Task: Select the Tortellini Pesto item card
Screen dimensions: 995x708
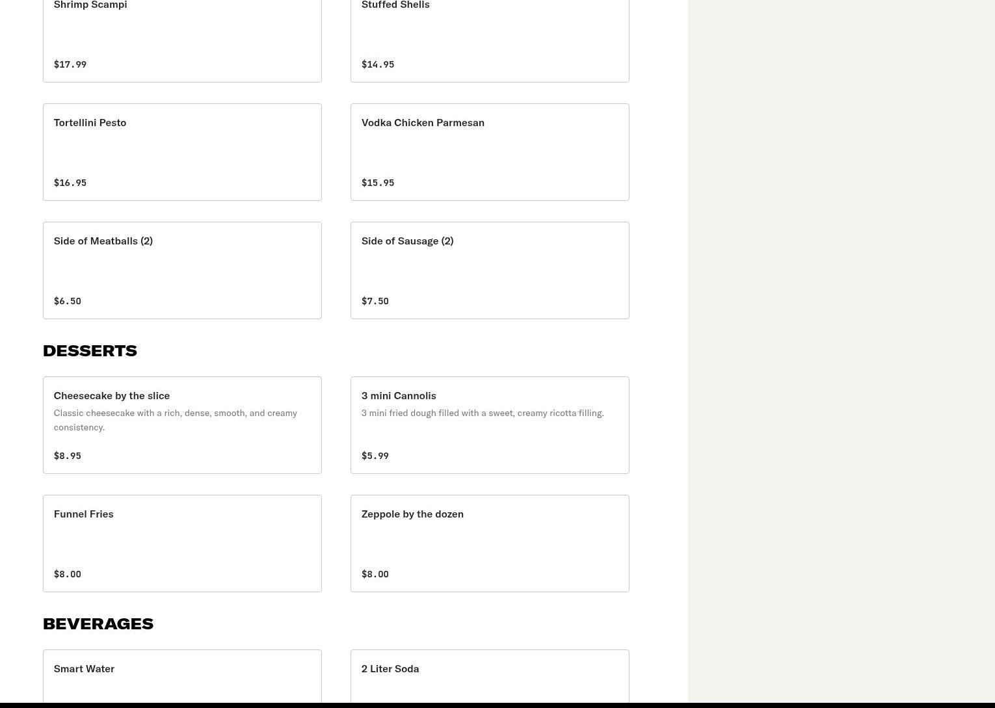Action: coord(182,152)
